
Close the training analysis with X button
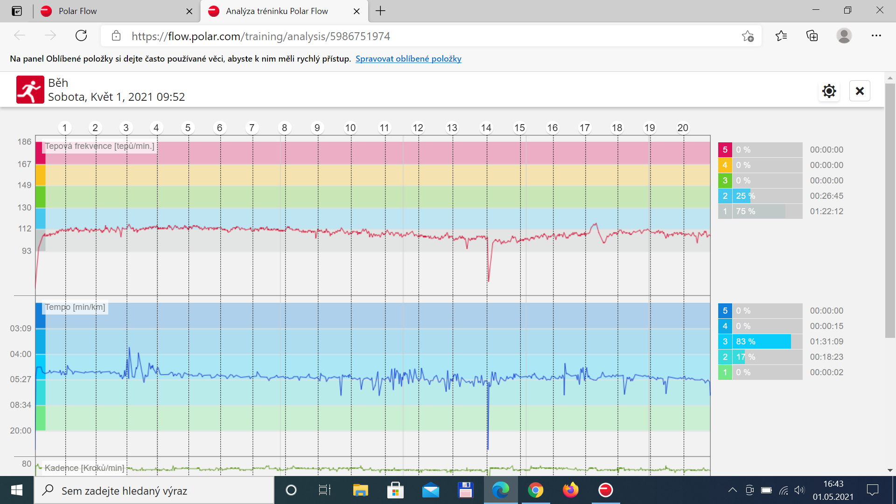click(x=860, y=91)
